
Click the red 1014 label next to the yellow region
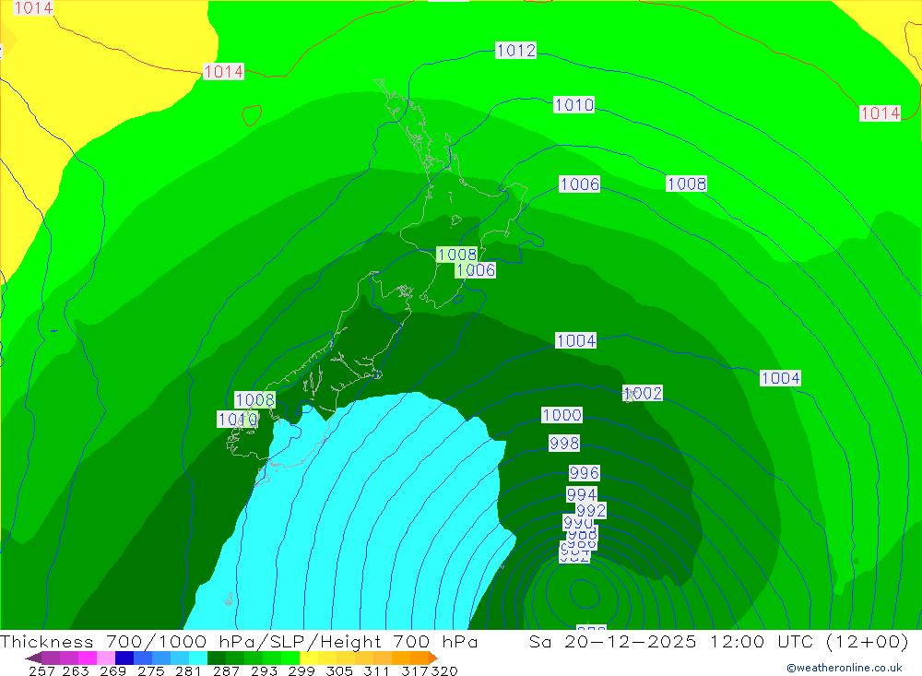coord(223,72)
